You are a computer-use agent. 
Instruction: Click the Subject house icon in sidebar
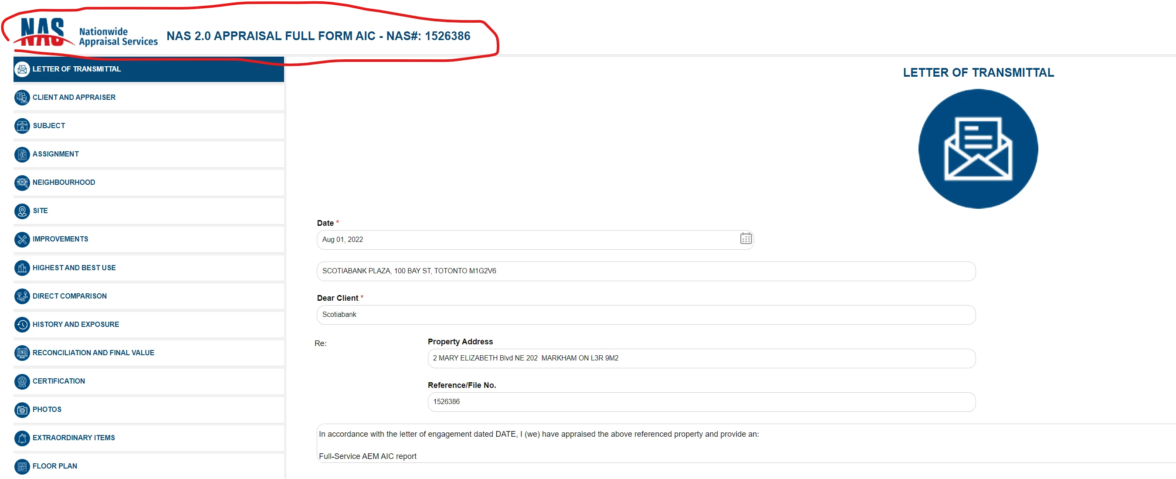[x=22, y=126]
